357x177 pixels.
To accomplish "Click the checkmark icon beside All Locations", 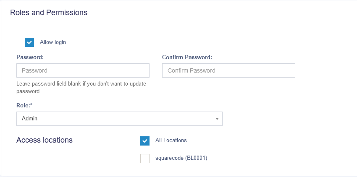I will [x=145, y=141].
